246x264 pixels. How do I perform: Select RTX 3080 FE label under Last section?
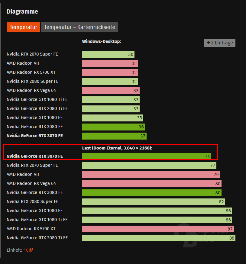point(34,193)
